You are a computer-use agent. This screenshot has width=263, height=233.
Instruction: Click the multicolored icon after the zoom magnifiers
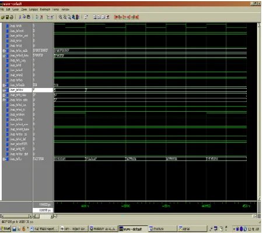(x=78, y=17)
